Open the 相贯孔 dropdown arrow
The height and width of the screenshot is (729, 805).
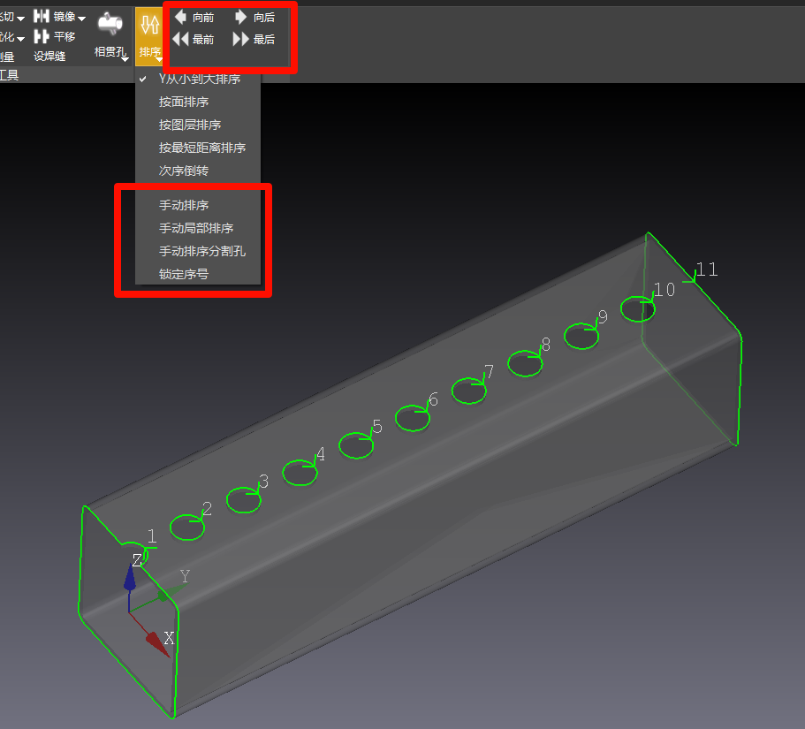pyautogui.click(x=125, y=59)
